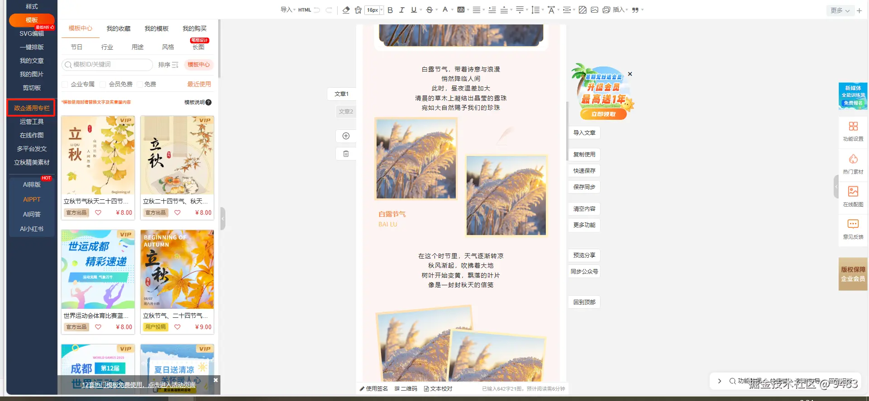869x401 pixels.
Task: Add a new article with the plus circle icon
Action: click(x=346, y=136)
